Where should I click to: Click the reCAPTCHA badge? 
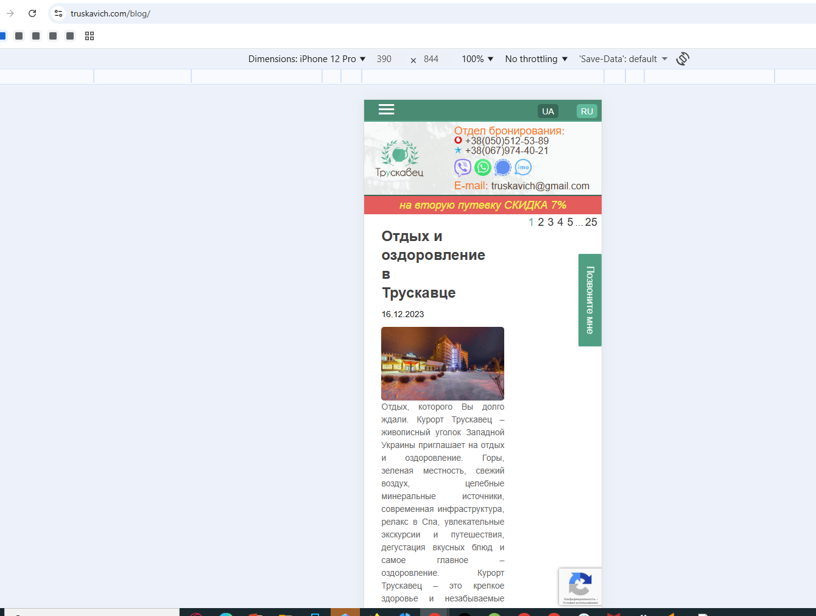coord(580,587)
